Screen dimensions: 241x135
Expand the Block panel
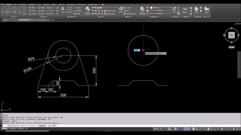(128, 16)
